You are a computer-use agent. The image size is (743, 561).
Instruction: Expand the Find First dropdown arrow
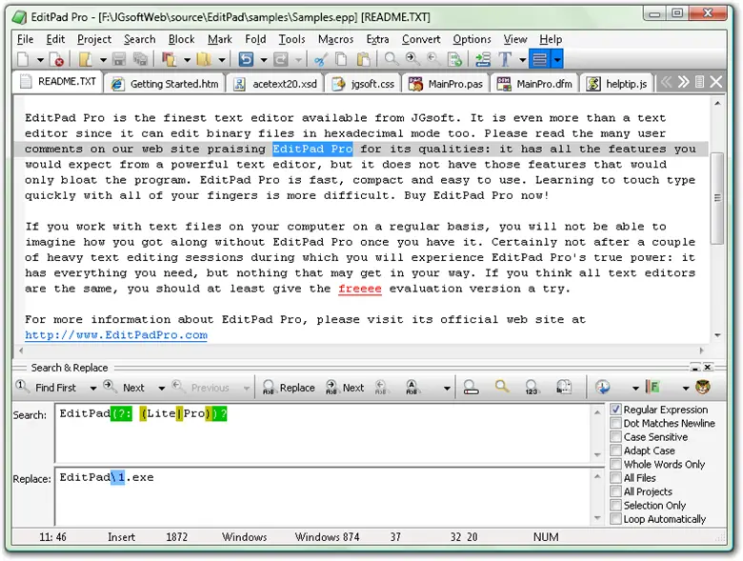pos(92,389)
